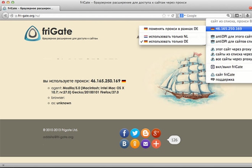Toggle 'вкл/выкл friGate' in the menu
This screenshot has width=252, height=168.
[x=229, y=66]
